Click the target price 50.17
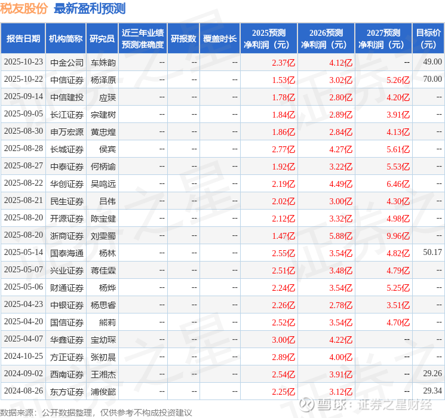Viewport: 445px width, 418px height. pos(432,252)
